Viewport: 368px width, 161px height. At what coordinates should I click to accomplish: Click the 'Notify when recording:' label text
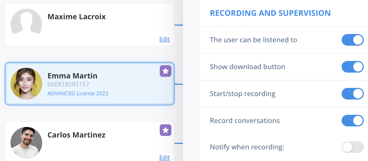click(247, 147)
